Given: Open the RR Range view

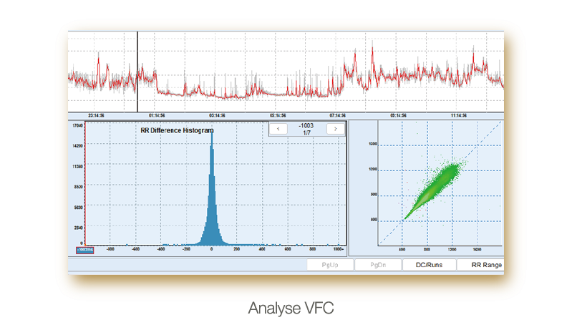Looking at the screenshot, I should coord(480,265).
